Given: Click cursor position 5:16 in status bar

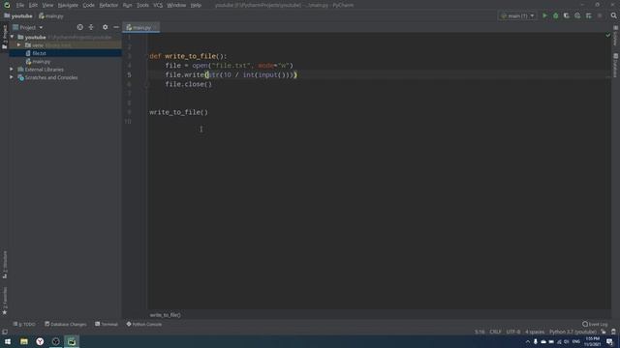Looking at the screenshot, I should pos(480,332).
